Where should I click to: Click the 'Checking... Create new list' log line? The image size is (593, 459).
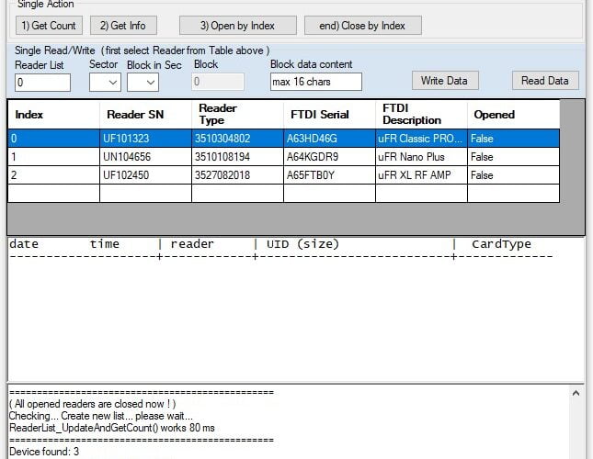coord(101,416)
